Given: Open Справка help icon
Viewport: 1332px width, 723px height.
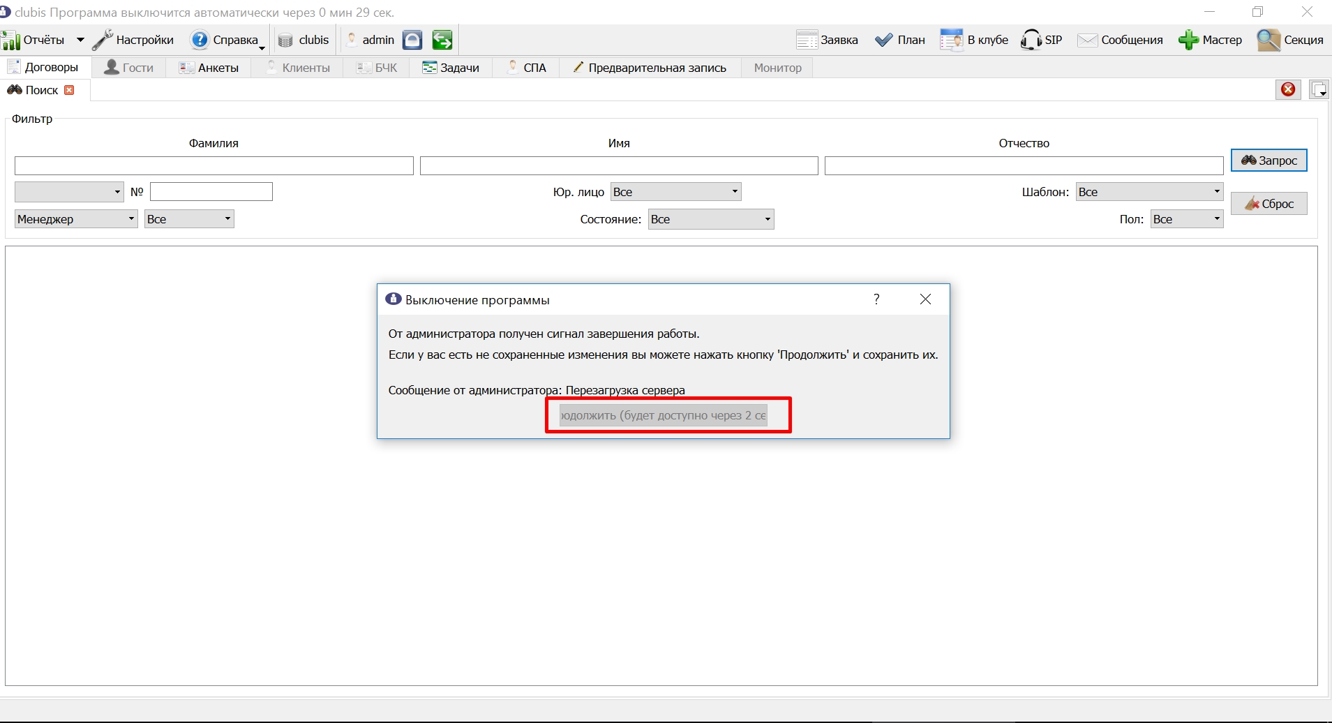Looking at the screenshot, I should pos(200,40).
